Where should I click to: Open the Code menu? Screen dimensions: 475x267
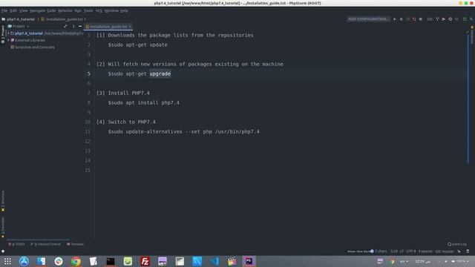click(51, 10)
